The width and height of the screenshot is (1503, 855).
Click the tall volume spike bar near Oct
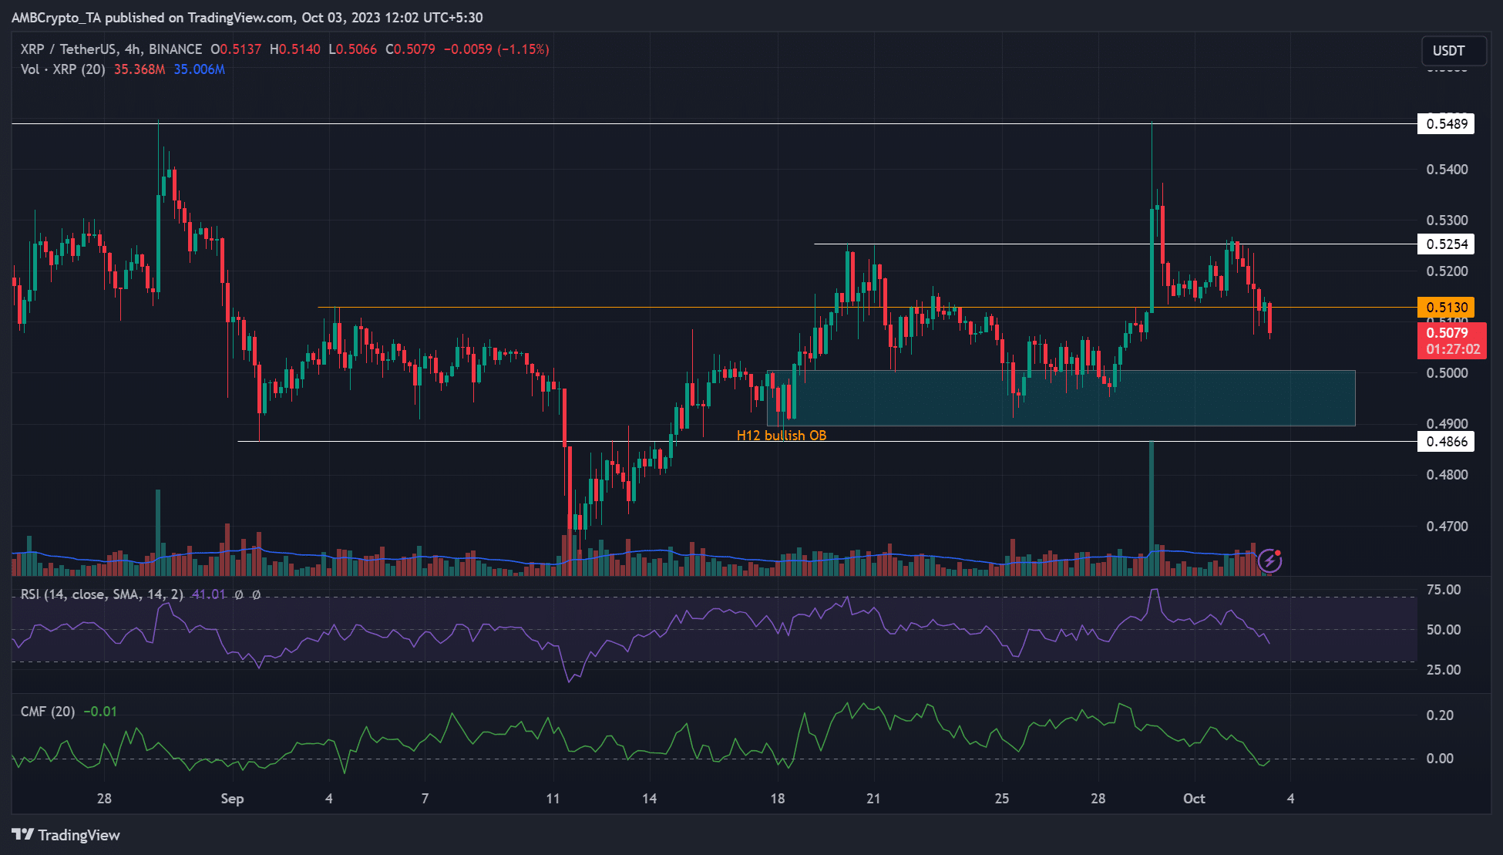tap(1152, 508)
